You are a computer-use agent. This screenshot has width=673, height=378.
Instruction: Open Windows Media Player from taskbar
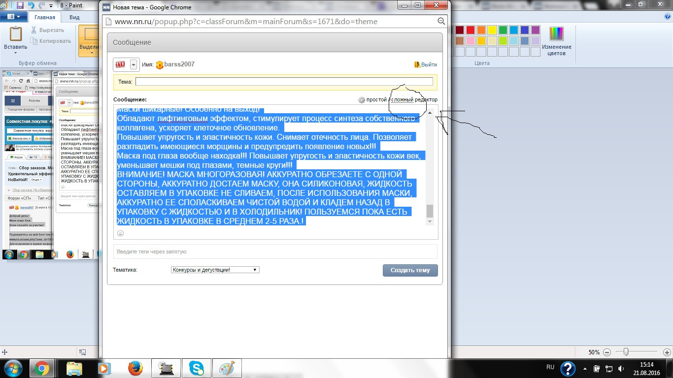coord(104,368)
